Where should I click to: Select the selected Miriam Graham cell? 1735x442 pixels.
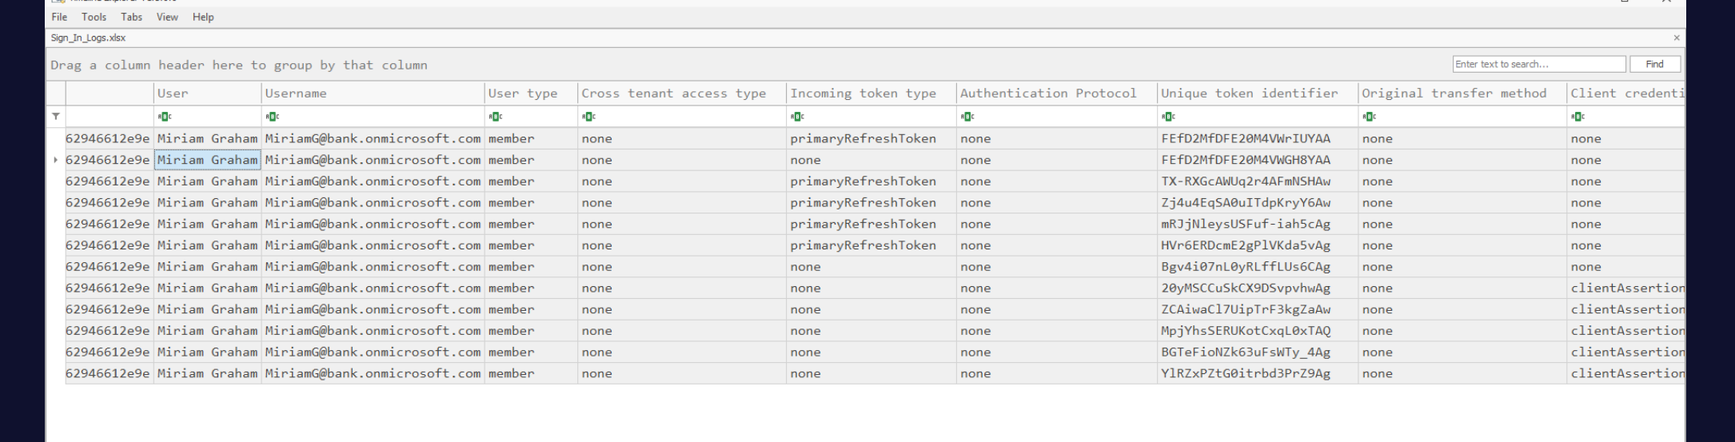coord(207,160)
